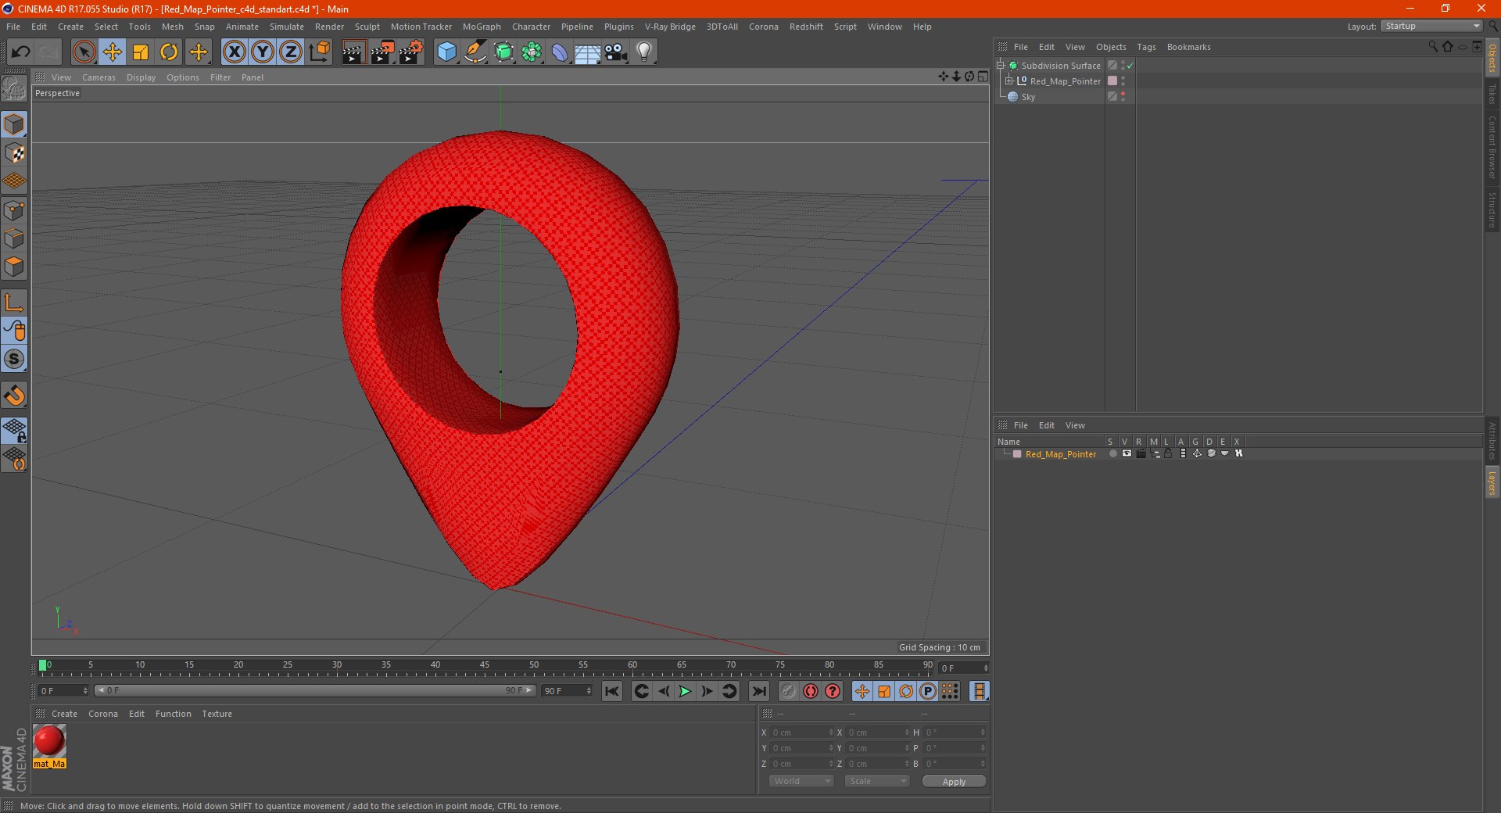Expand the Red_Map_Pointer object hierarchy
Viewport: 1501px width, 813px height.
pos(1009,81)
